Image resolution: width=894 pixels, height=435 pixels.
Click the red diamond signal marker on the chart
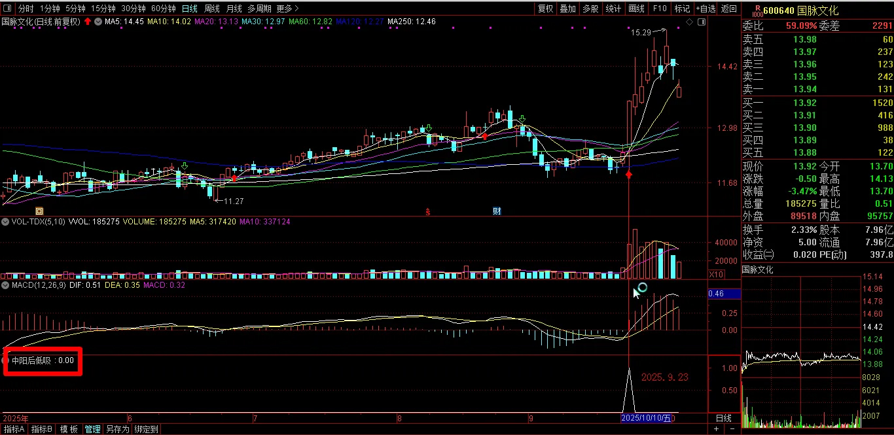click(629, 175)
